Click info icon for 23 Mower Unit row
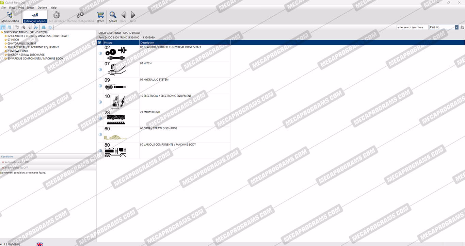This screenshot has height=246, width=465. pos(100,118)
